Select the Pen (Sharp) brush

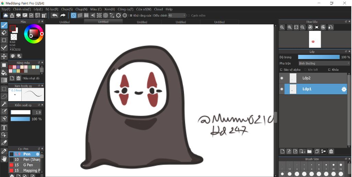[24, 160]
